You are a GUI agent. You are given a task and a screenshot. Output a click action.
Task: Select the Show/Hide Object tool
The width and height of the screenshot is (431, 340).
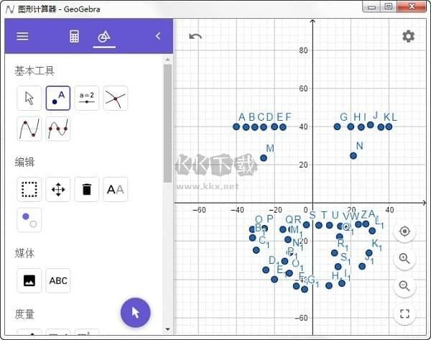[29, 220]
